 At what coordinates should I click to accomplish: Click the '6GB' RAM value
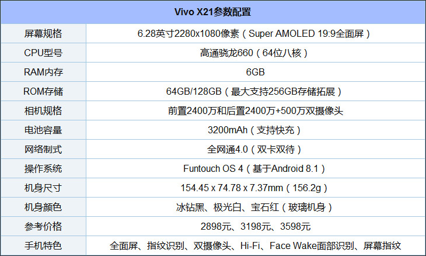coord(255,72)
